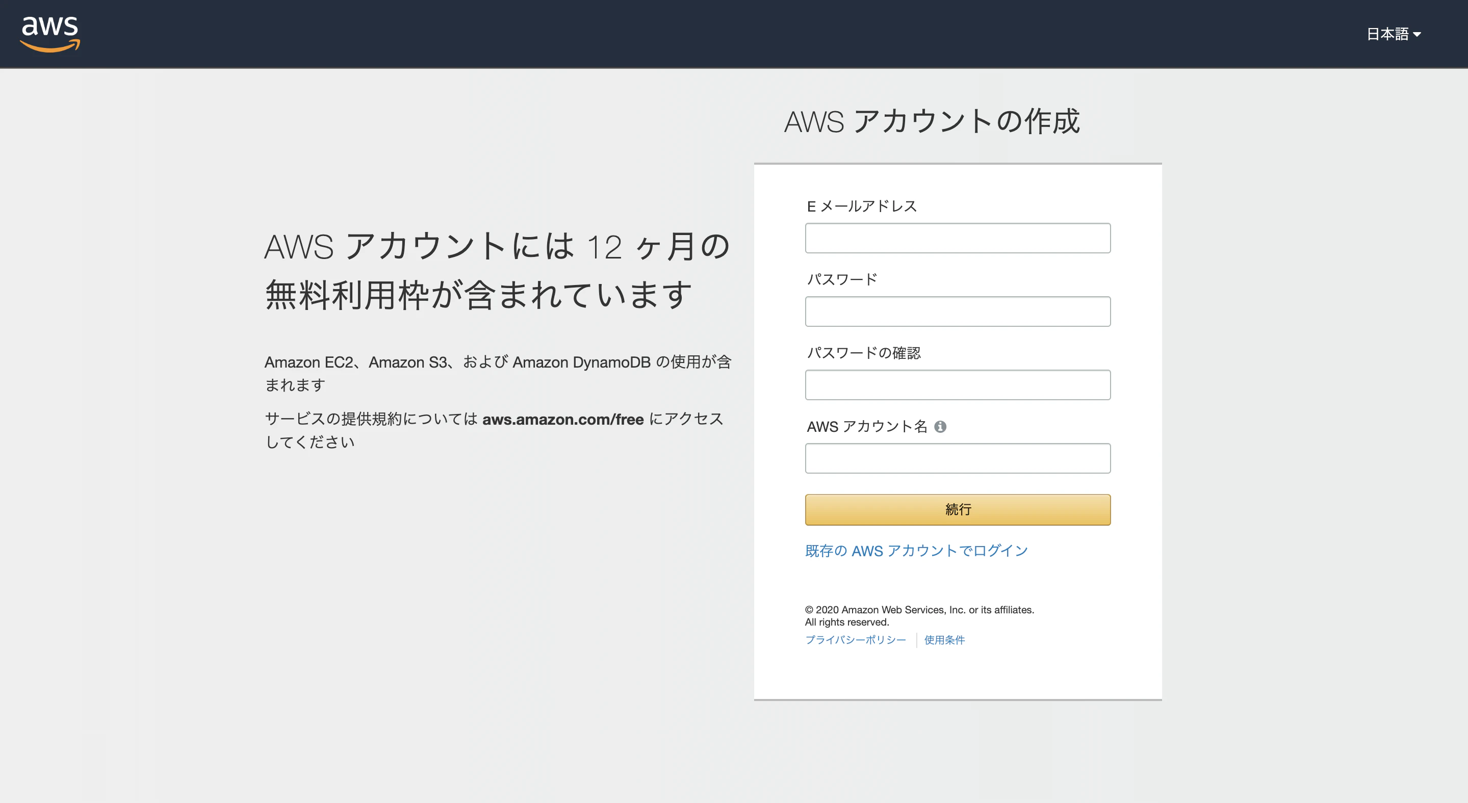
Task: Select the aws logo to return home
Action: click(50, 34)
